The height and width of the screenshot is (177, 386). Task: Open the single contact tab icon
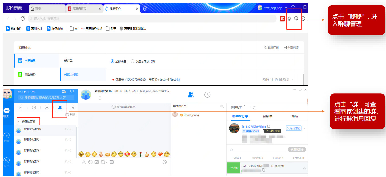[47, 108]
